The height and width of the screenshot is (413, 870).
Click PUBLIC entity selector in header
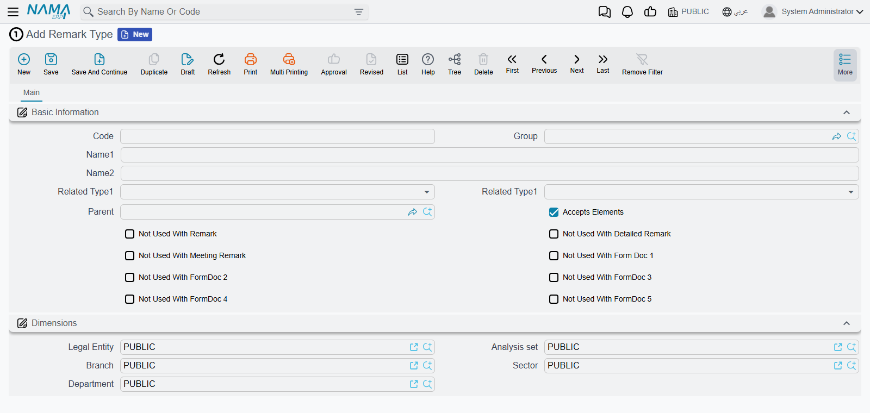coord(688,12)
